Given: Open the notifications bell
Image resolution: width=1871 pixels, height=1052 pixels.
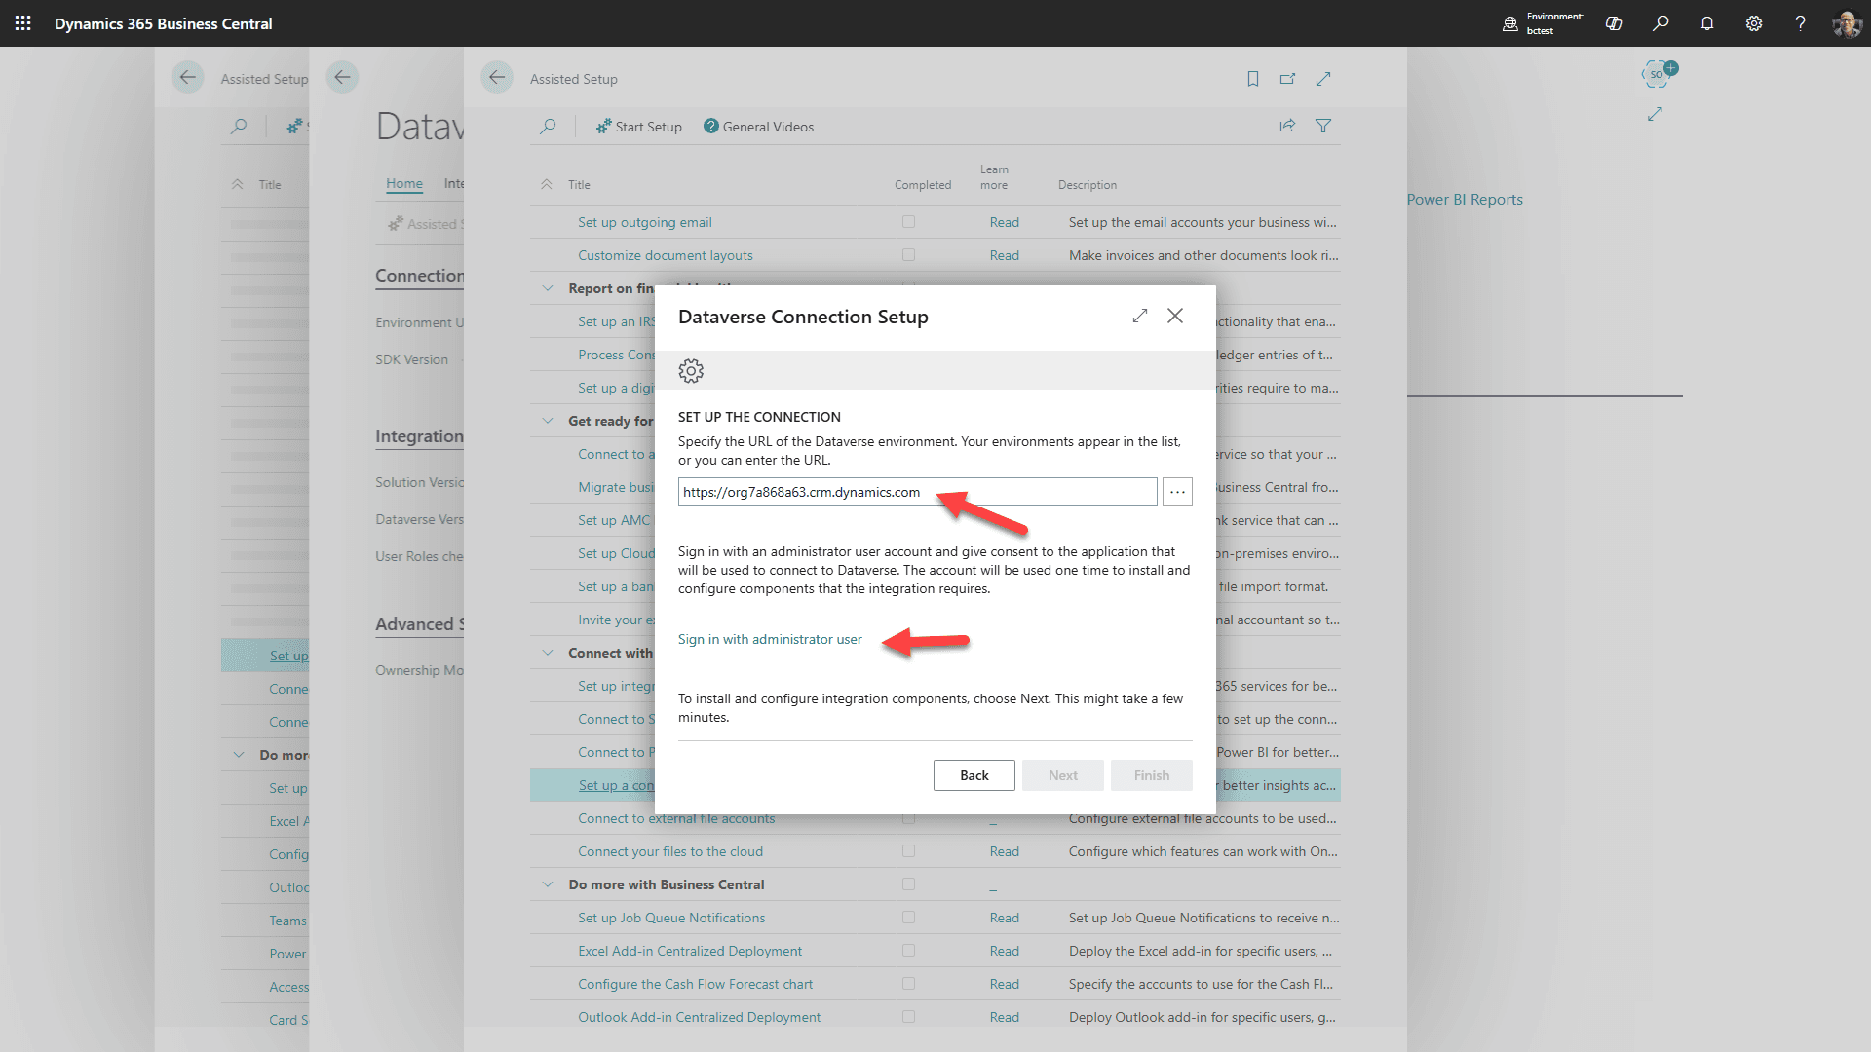Looking at the screenshot, I should tap(1706, 23).
